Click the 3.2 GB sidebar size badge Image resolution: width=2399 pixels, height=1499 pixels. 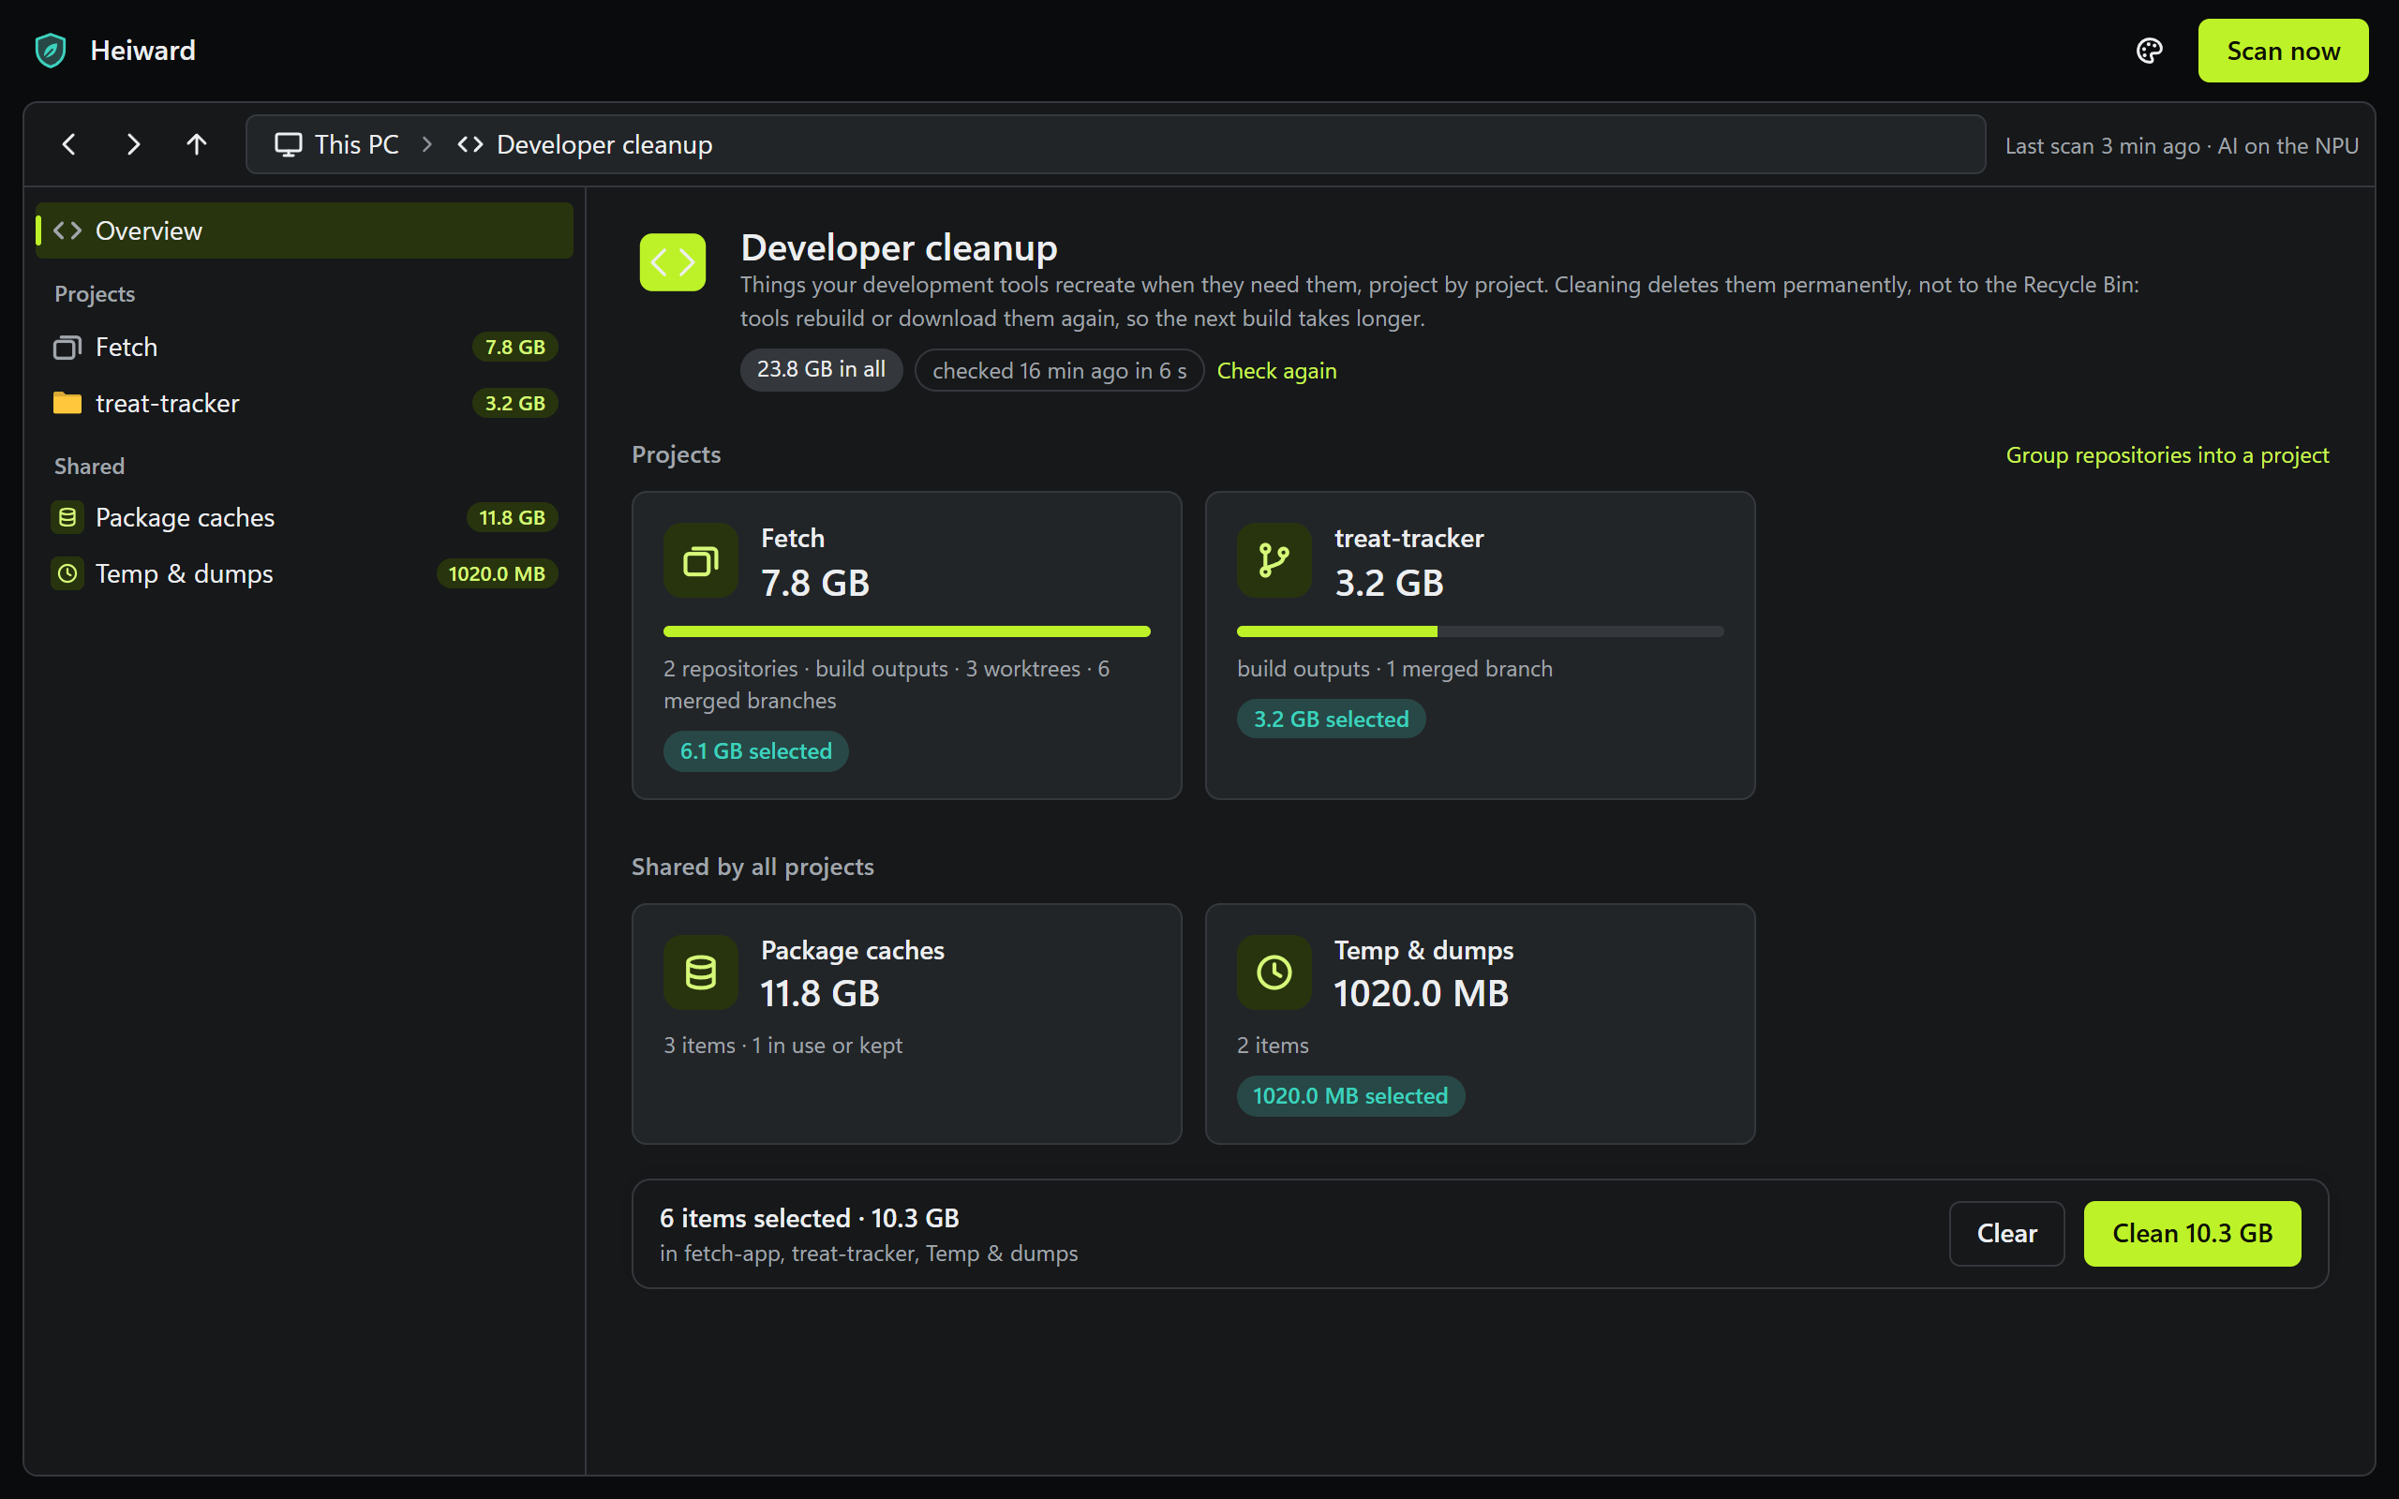[x=514, y=404]
